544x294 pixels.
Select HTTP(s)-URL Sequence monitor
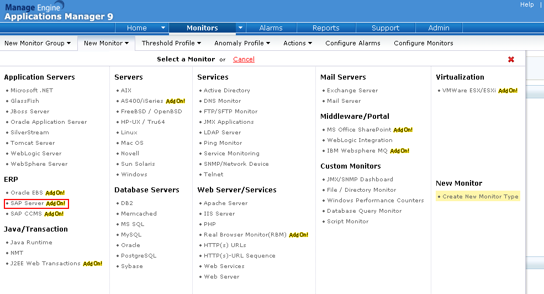(239, 255)
